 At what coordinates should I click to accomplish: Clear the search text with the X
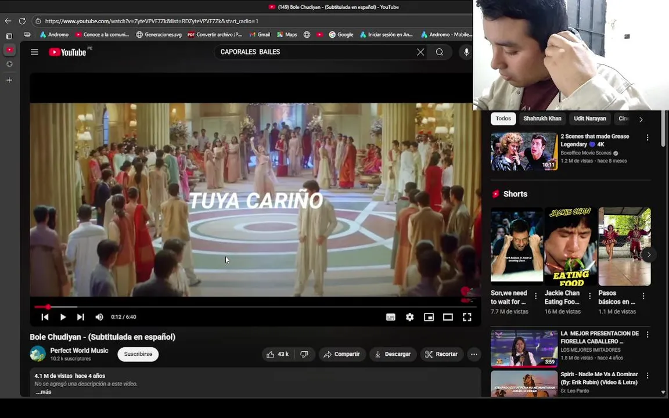420,52
